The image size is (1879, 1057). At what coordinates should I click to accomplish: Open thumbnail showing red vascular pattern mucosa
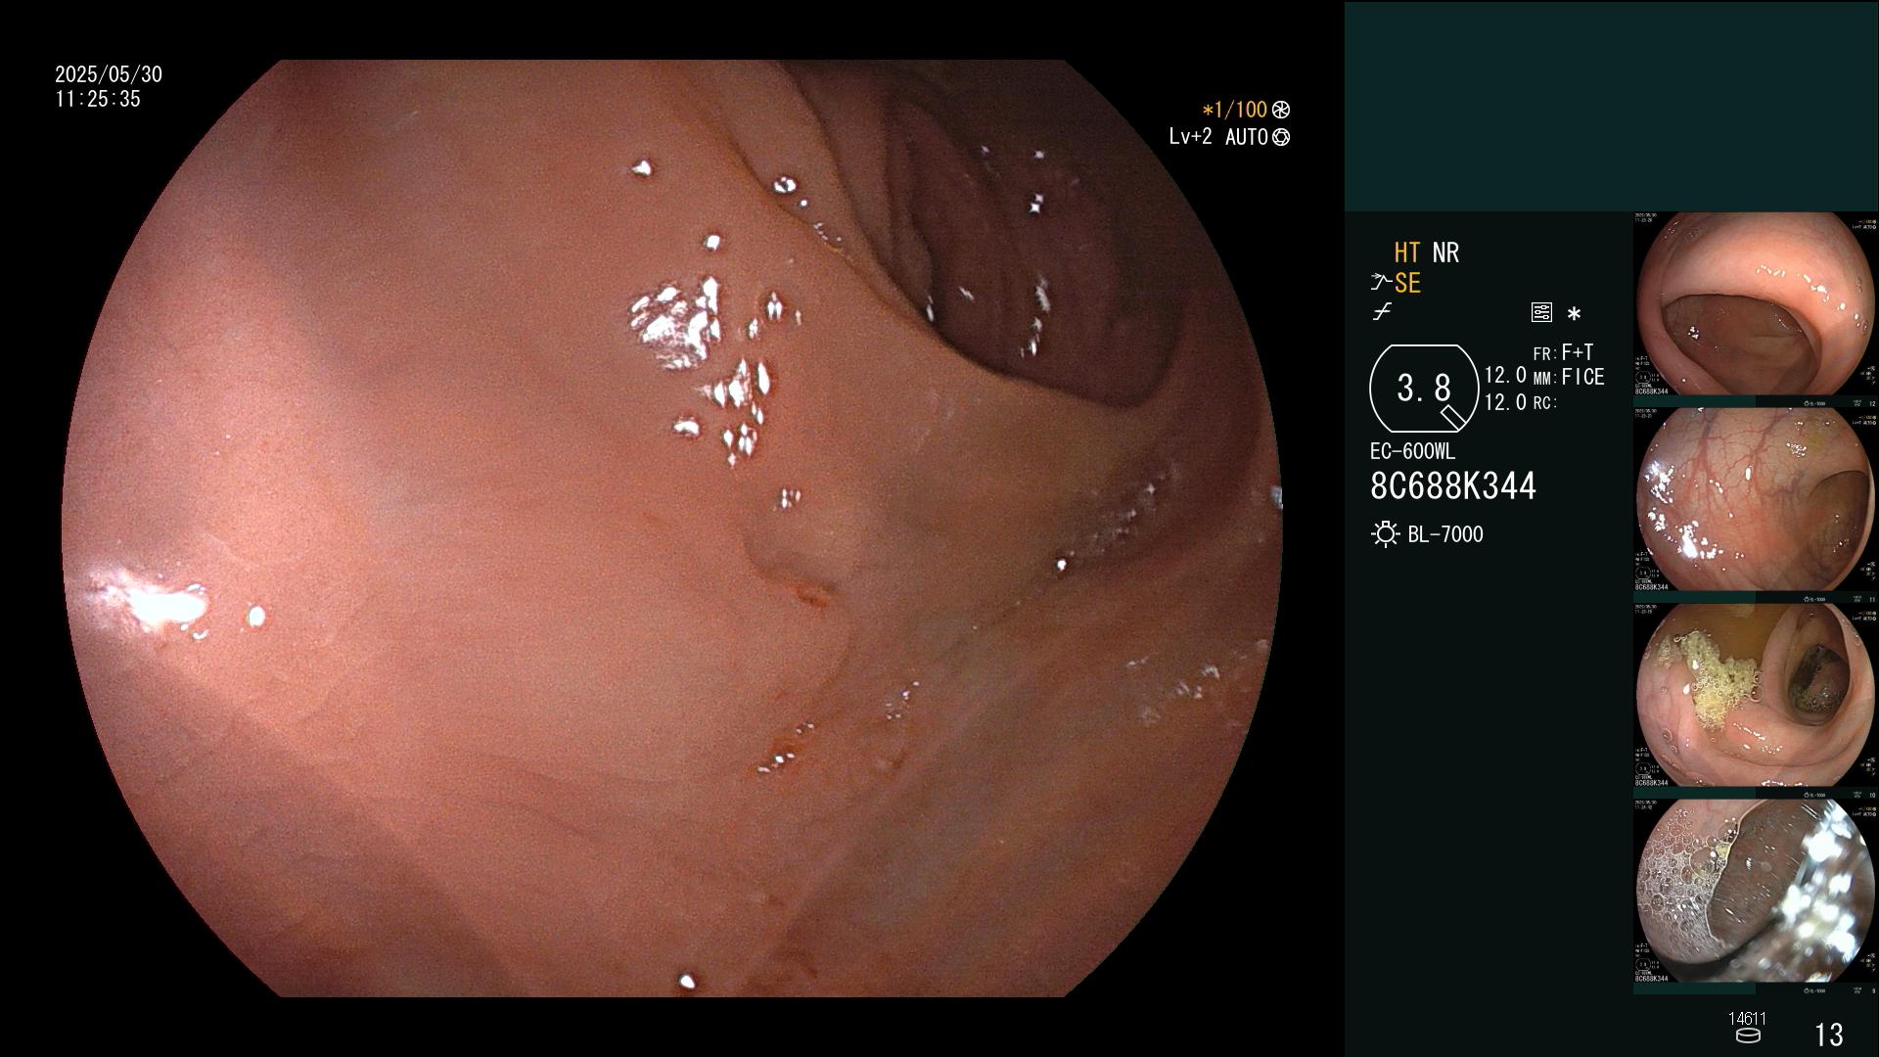pyautogui.click(x=1756, y=499)
